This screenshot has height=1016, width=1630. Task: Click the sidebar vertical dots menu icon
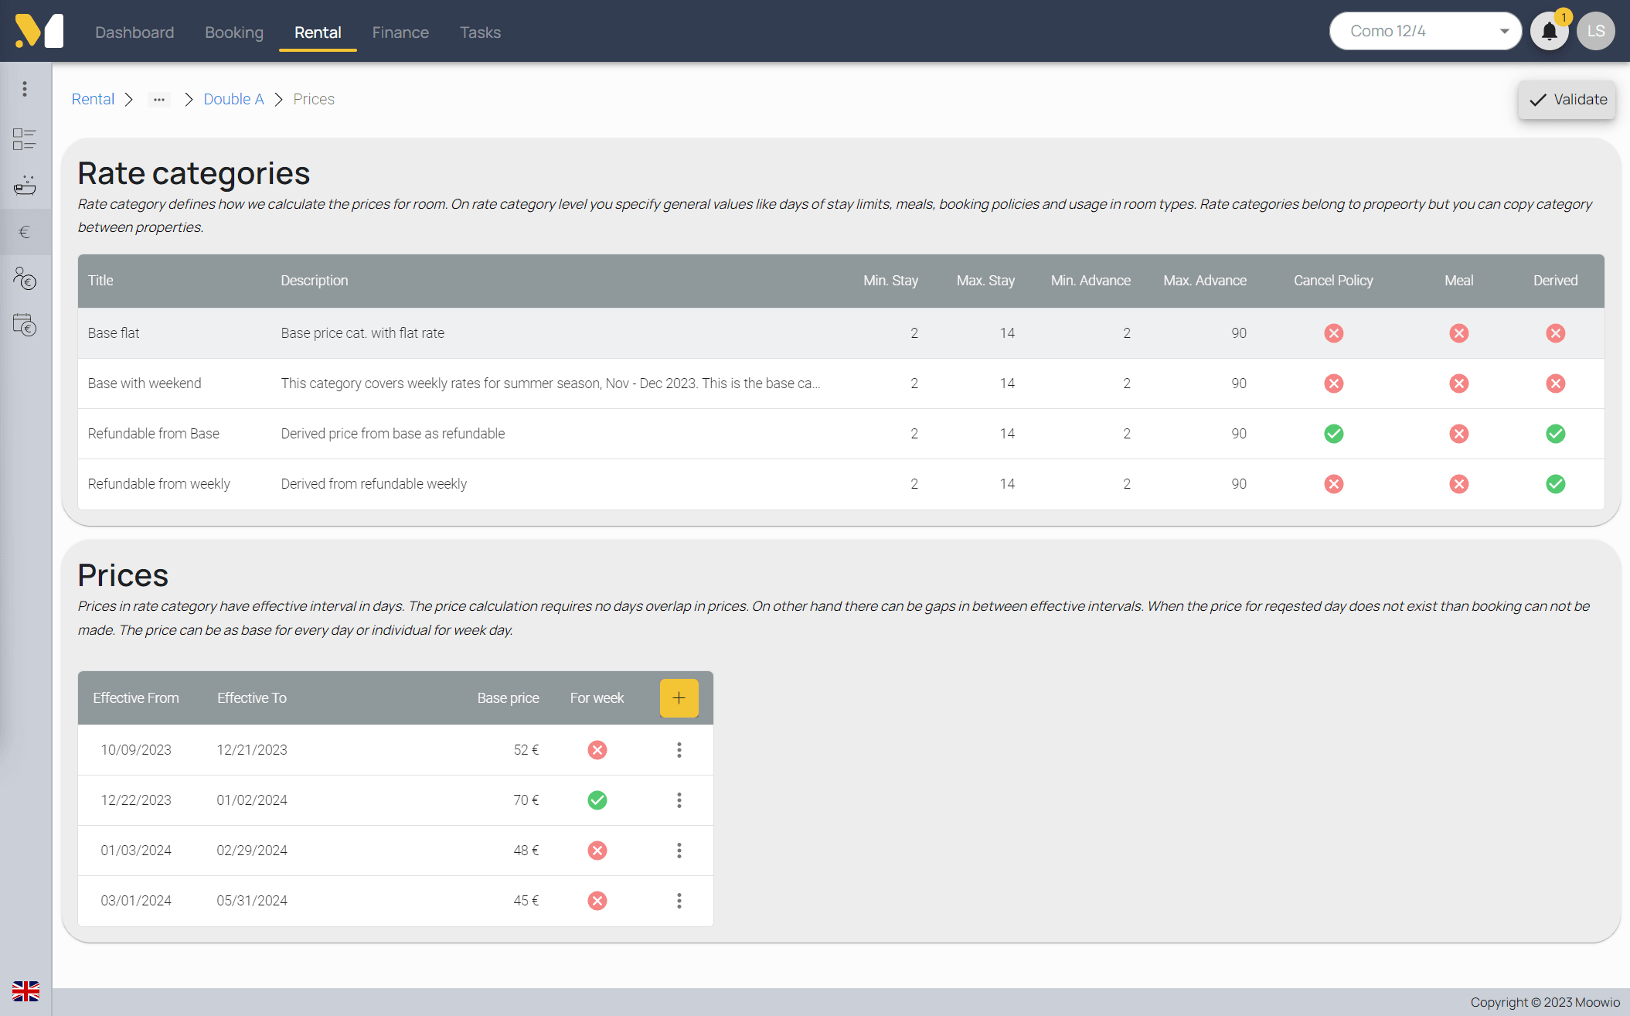click(x=25, y=89)
